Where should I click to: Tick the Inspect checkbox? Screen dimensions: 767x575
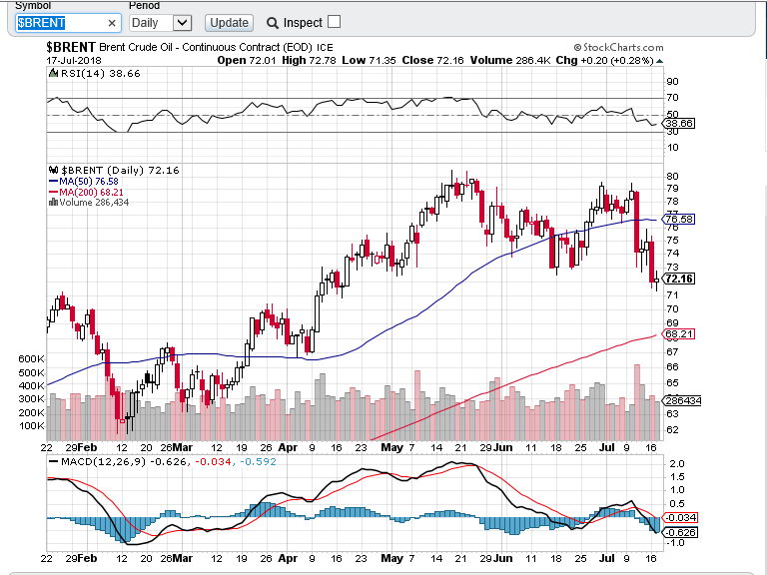pos(335,22)
